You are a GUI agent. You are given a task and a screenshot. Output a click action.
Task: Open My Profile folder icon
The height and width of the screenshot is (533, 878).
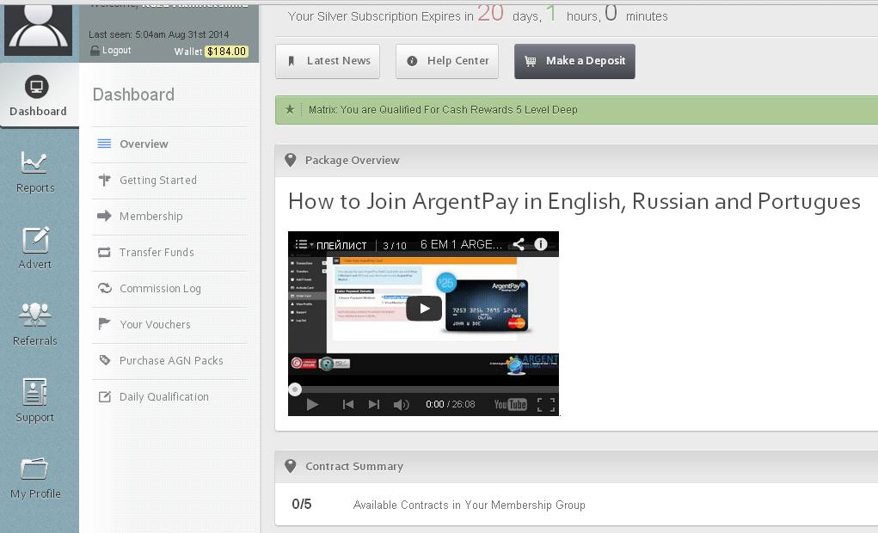(34, 469)
